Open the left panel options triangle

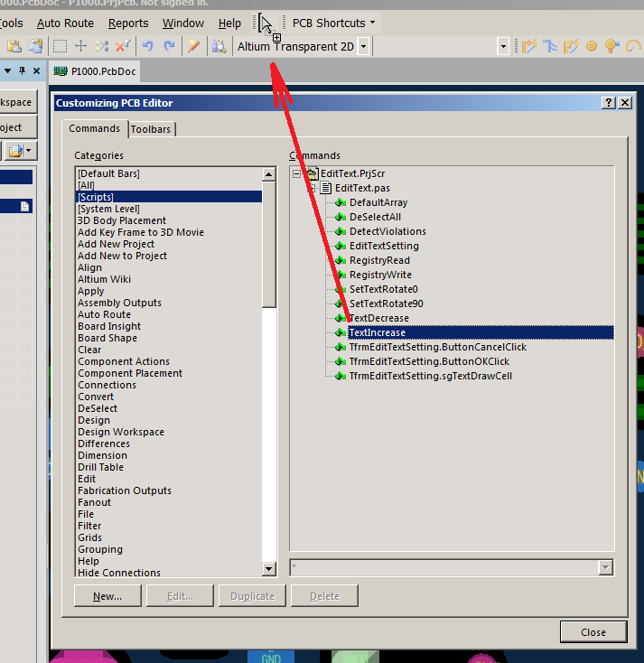7,71
